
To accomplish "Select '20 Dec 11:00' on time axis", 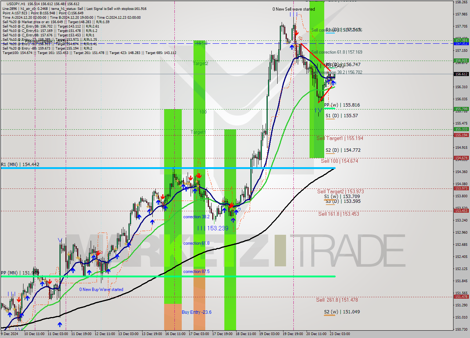I will point(317,334).
